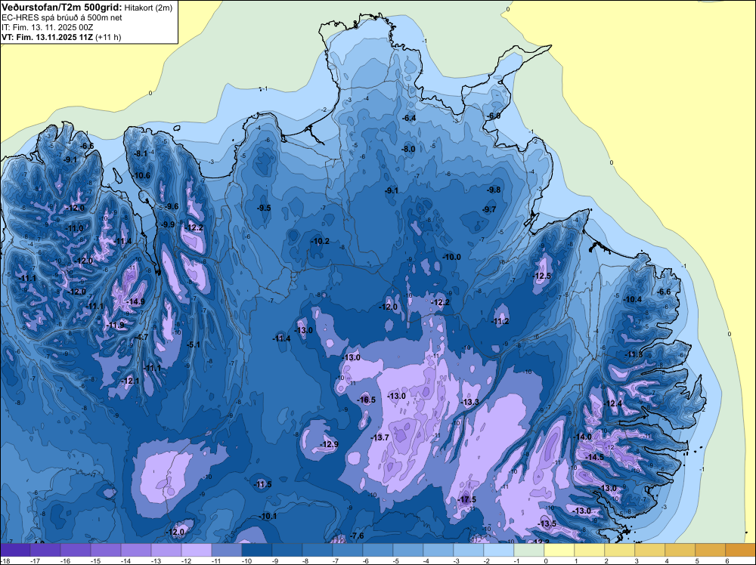
Task: Click the 0 yellow legend swatch
Action: [559, 550]
